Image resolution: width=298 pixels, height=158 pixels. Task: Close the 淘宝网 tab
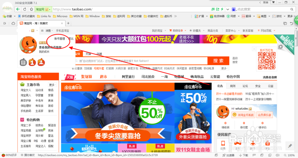pyautogui.click(x=62, y=23)
